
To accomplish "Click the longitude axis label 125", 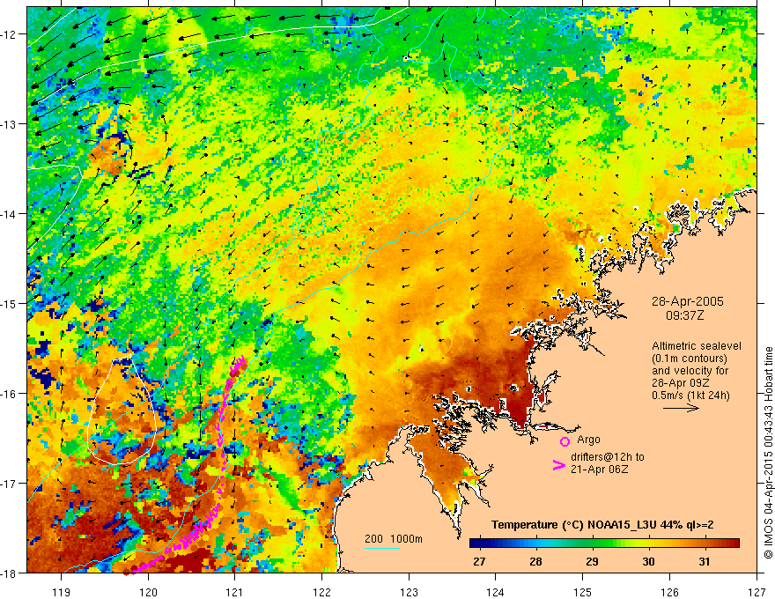I will tap(583, 592).
